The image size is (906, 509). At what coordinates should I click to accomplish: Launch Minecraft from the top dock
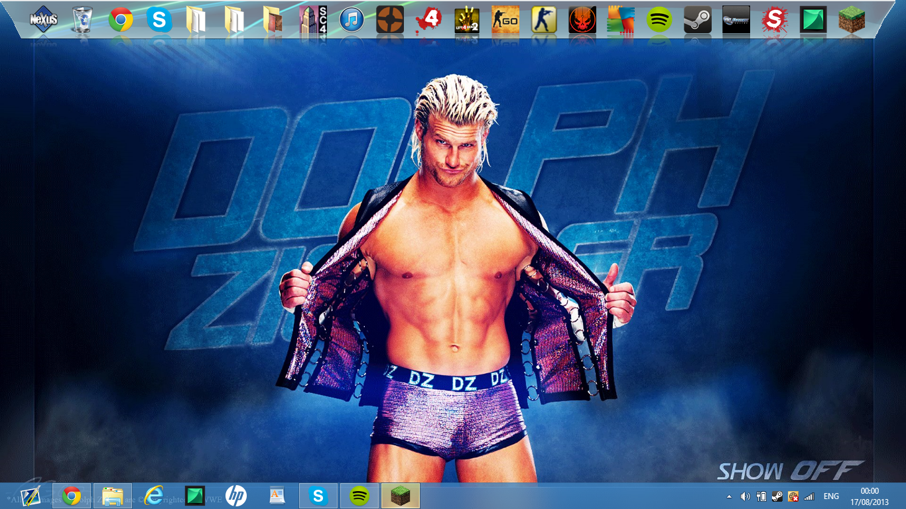tap(852, 20)
